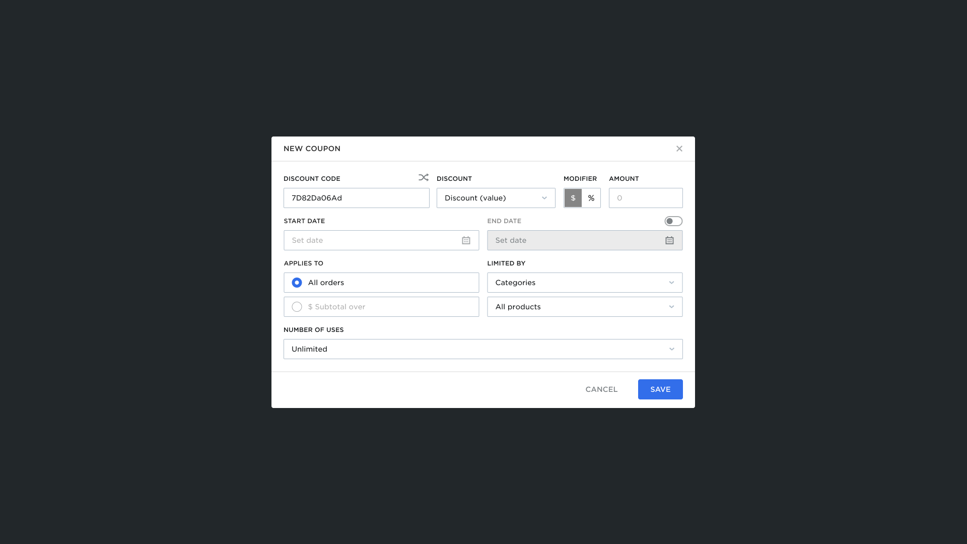
Task: Close the New Coupon dialog
Action: coord(679,149)
